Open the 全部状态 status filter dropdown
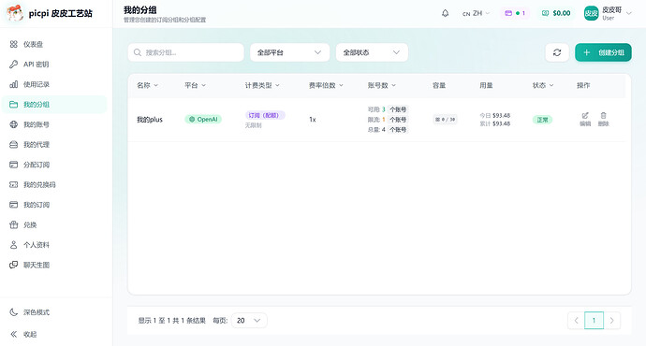Image resolution: width=646 pixels, height=346 pixels. (372, 52)
